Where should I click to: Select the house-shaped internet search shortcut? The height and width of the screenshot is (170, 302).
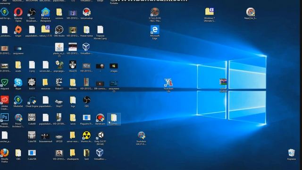point(46,12)
